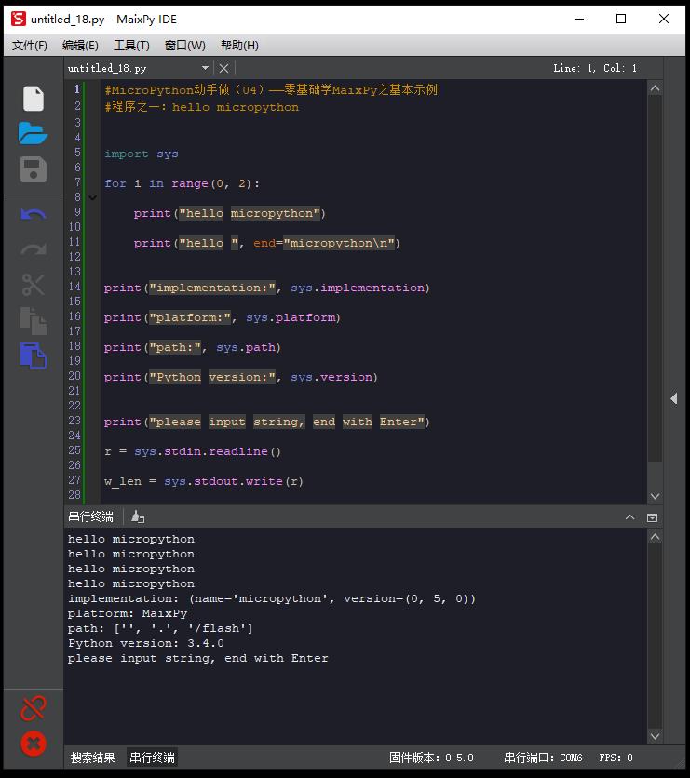
Task: Click the FPS: 0 status entry
Action: point(616,758)
